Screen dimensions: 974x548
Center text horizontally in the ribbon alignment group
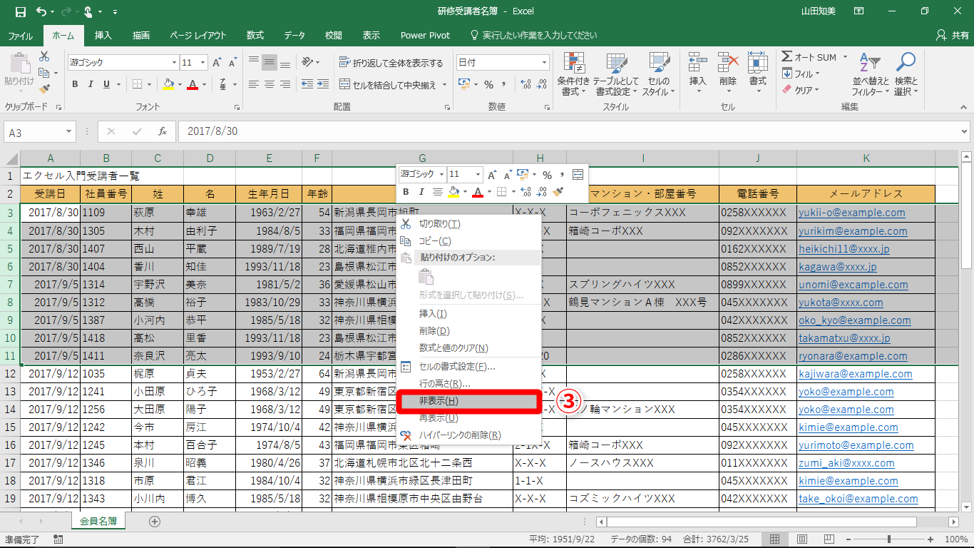click(x=270, y=85)
